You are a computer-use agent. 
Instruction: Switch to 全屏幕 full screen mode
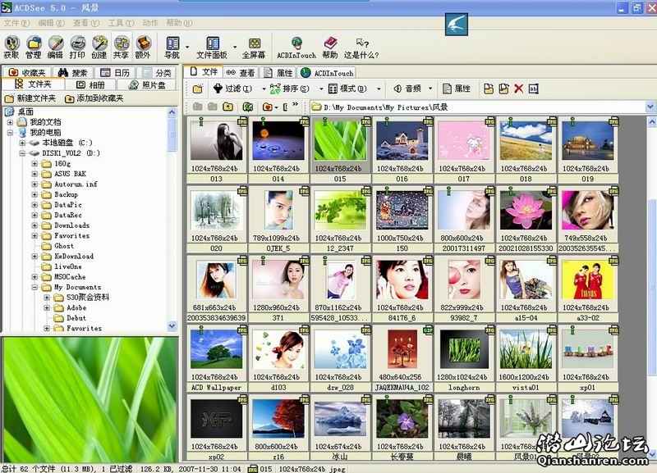click(x=255, y=46)
